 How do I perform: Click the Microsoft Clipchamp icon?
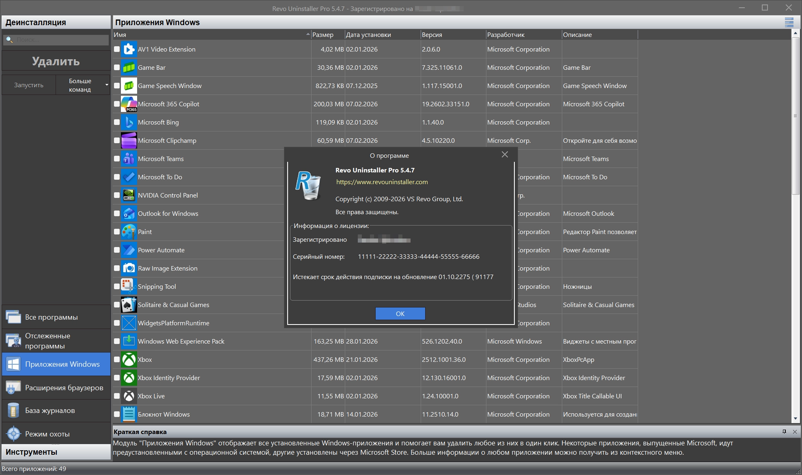(x=129, y=140)
